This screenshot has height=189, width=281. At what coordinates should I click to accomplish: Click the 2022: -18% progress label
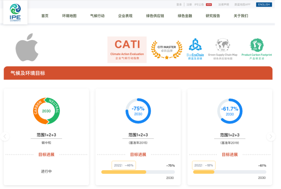tap(204, 165)
